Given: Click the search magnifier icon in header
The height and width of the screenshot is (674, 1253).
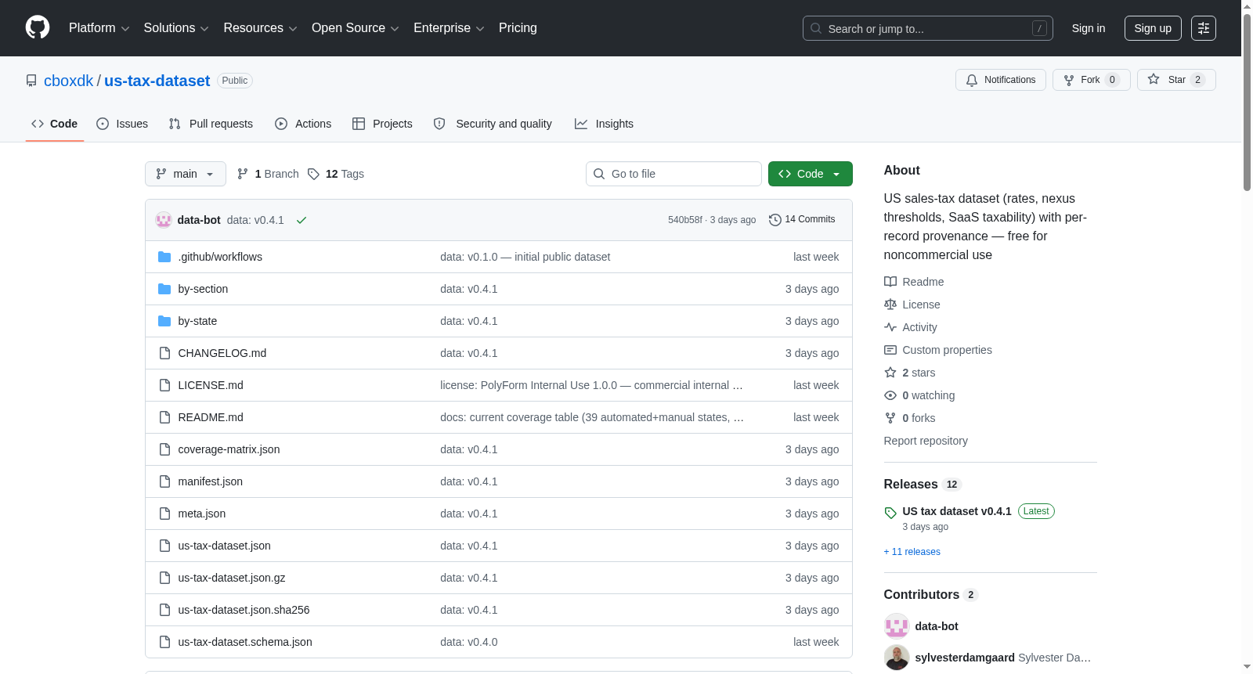Looking at the screenshot, I should click(816, 28).
